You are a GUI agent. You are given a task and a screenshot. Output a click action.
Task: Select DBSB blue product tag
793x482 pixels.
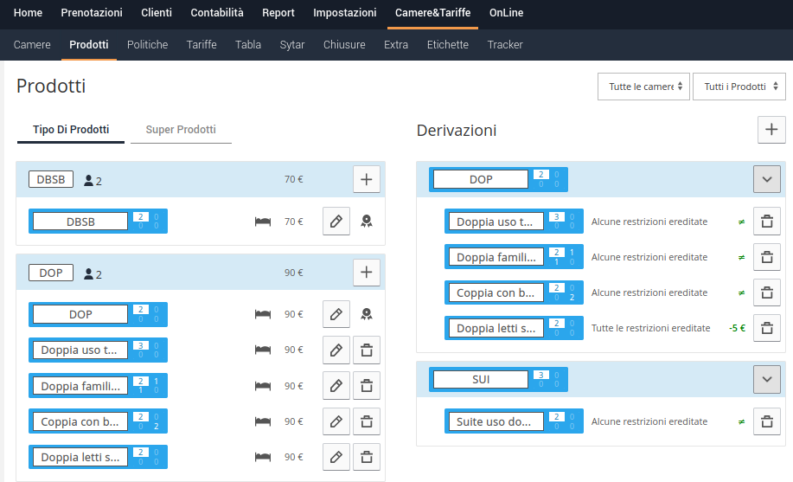98,222
